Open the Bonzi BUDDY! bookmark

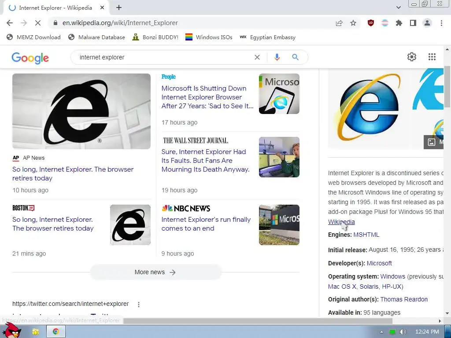[155, 37]
